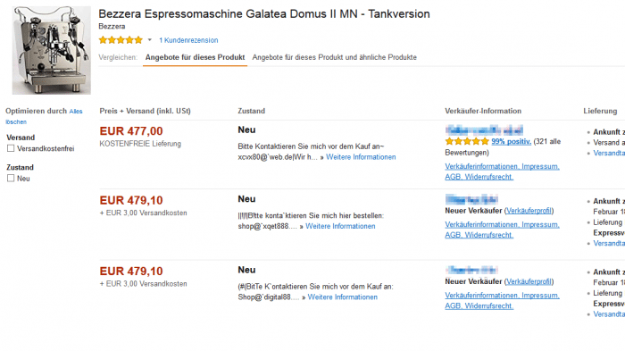Screen dimensions: 625x351
Task: Open first seller's Verkäuferinformationen, Impressum, AGB link
Action: click(502, 171)
